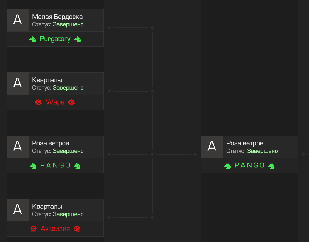Screen dimensions: 309x242
Task: Select the Purgatory clan name
Action: 55,39
